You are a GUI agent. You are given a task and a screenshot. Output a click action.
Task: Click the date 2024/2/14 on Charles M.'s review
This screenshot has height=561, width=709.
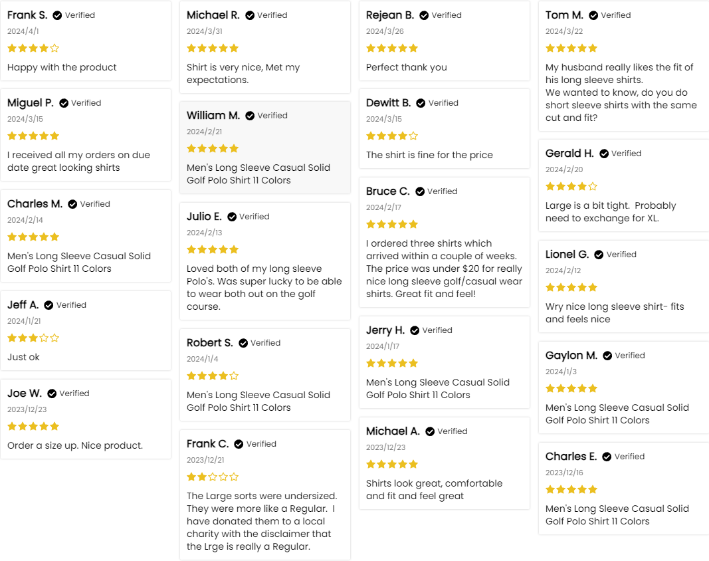(25, 220)
